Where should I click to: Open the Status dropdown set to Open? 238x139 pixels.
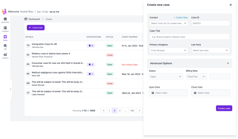tap(166, 77)
